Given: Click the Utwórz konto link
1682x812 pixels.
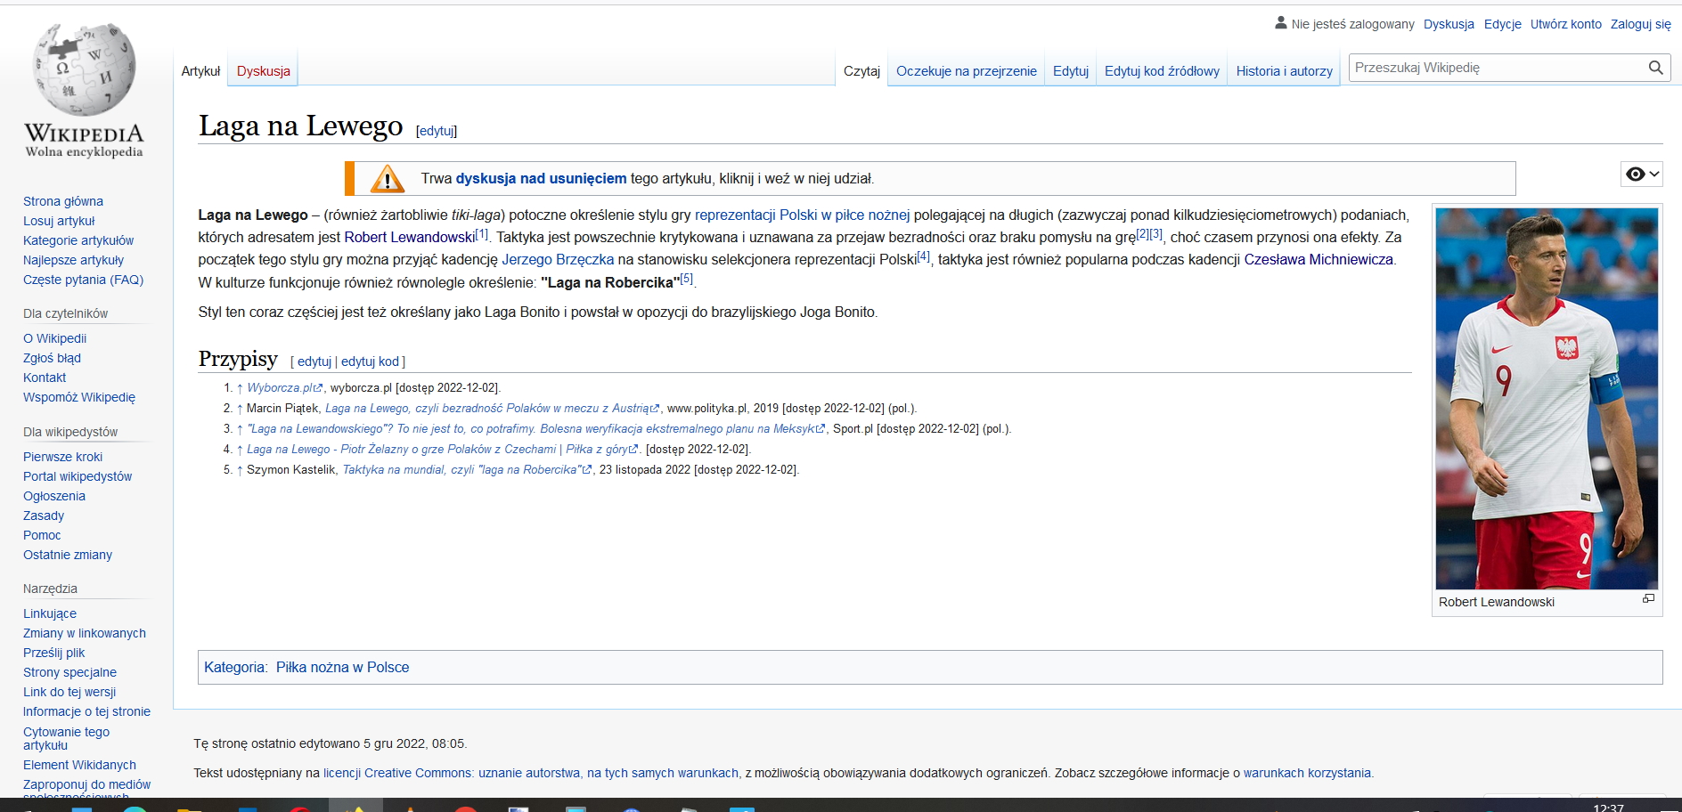Looking at the screenshot, I should coord(1566,24).
